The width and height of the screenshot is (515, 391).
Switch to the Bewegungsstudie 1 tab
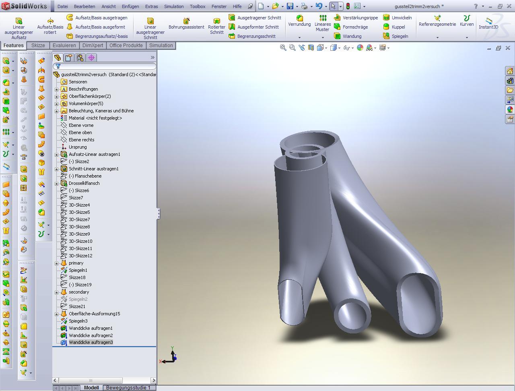[x=128, y=388]
